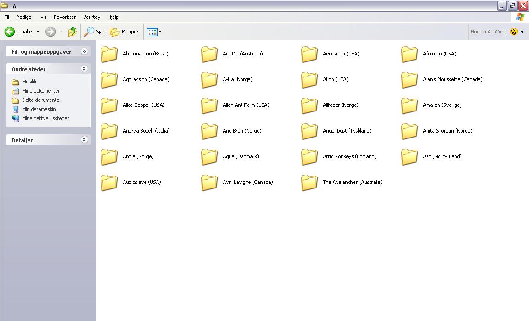The image size is (529, 321).
Task: Open Tilbake history dropdown arrow
Action: [x=38, y=32]
